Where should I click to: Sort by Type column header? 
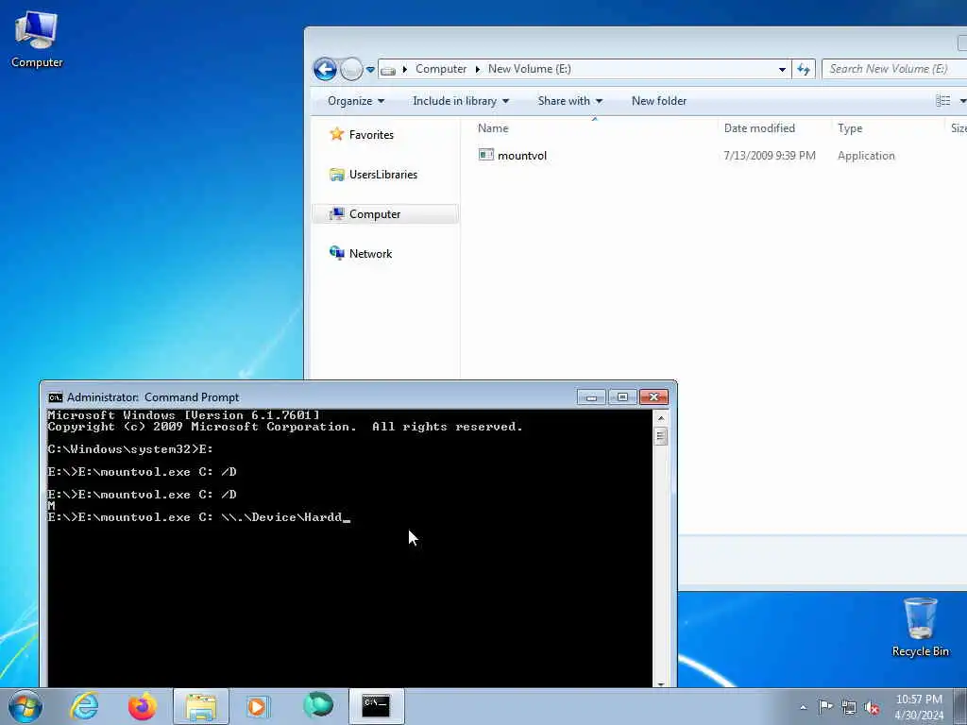tap(887, 128)
